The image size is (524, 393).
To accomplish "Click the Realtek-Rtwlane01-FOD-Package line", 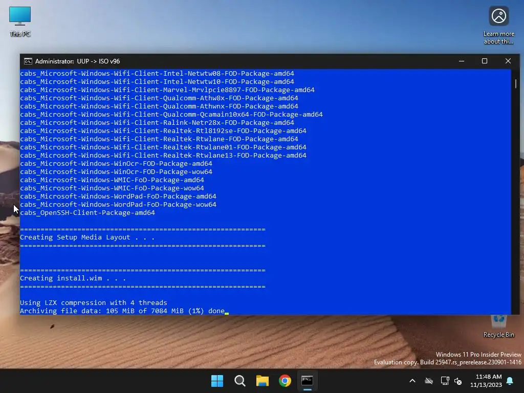I will pyautogui.click(x=163, y=147).
